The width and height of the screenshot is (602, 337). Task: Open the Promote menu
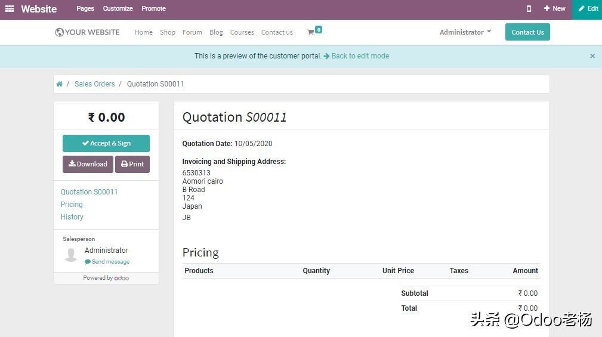[153, 9]
